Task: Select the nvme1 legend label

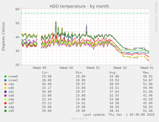Action: (x=13, y=80)
